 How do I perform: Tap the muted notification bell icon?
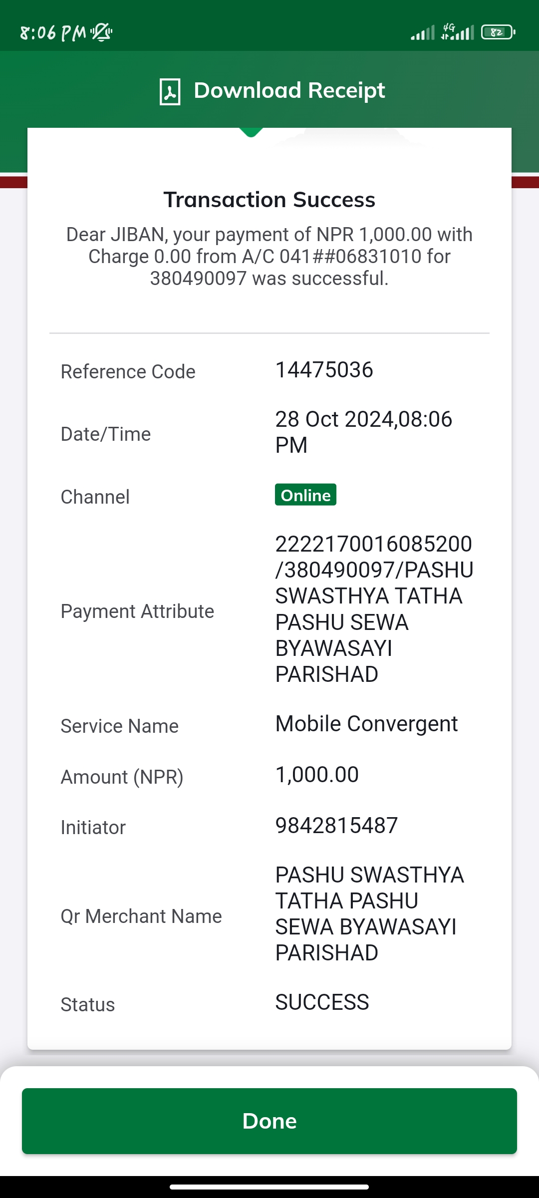coord(101,32)
